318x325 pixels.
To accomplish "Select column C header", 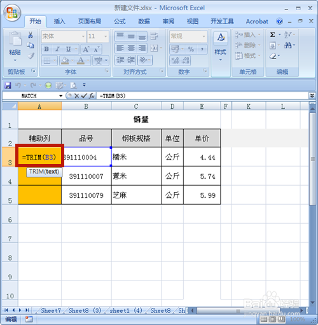I will [x=136, y=106].
